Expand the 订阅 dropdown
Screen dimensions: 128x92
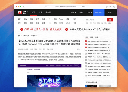click(x=89, y=13)
